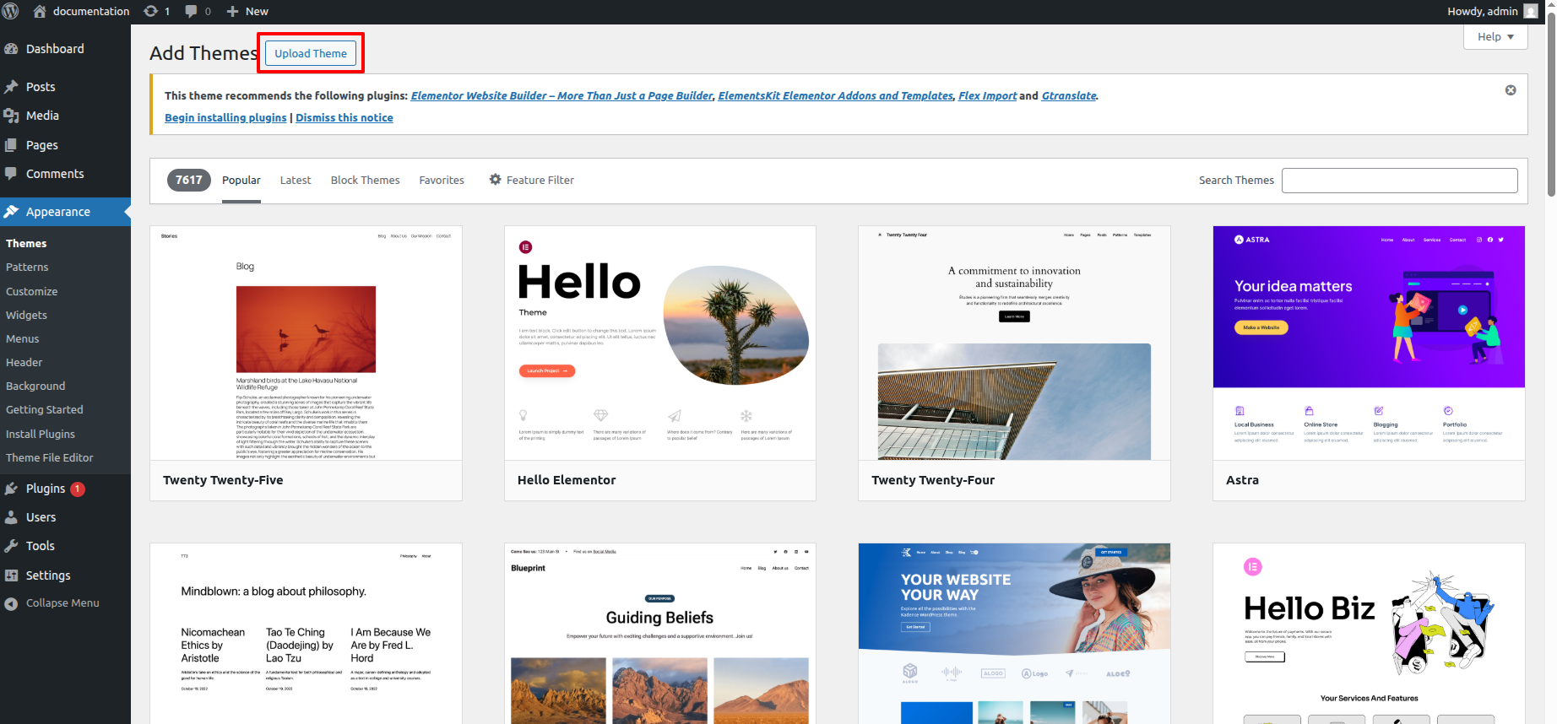Screen dimensions: 1557x724
Task: Click the WordPress logo icon
Action: [11, 11]
